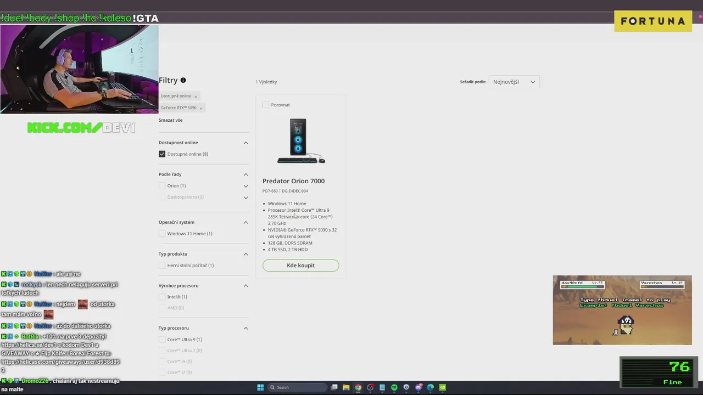The height and width of the screenshot is (395, 703).
Task: Click model number 'PO7-660 | DG.E4DEC.004'
Action: tap(285, 191)
